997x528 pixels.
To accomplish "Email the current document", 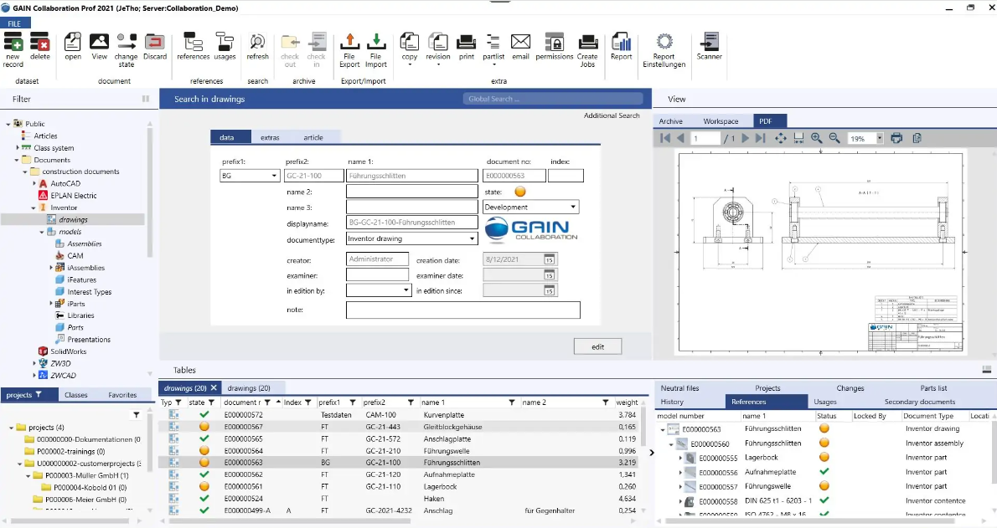I will (522, 48).
